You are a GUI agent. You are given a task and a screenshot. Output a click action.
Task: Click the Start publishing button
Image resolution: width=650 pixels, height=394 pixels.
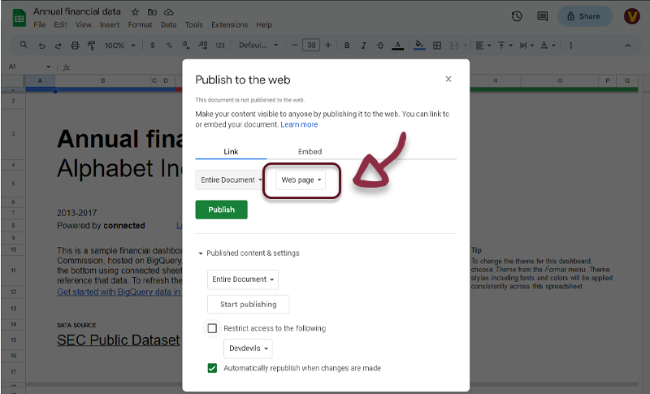[x=248, y=305]
